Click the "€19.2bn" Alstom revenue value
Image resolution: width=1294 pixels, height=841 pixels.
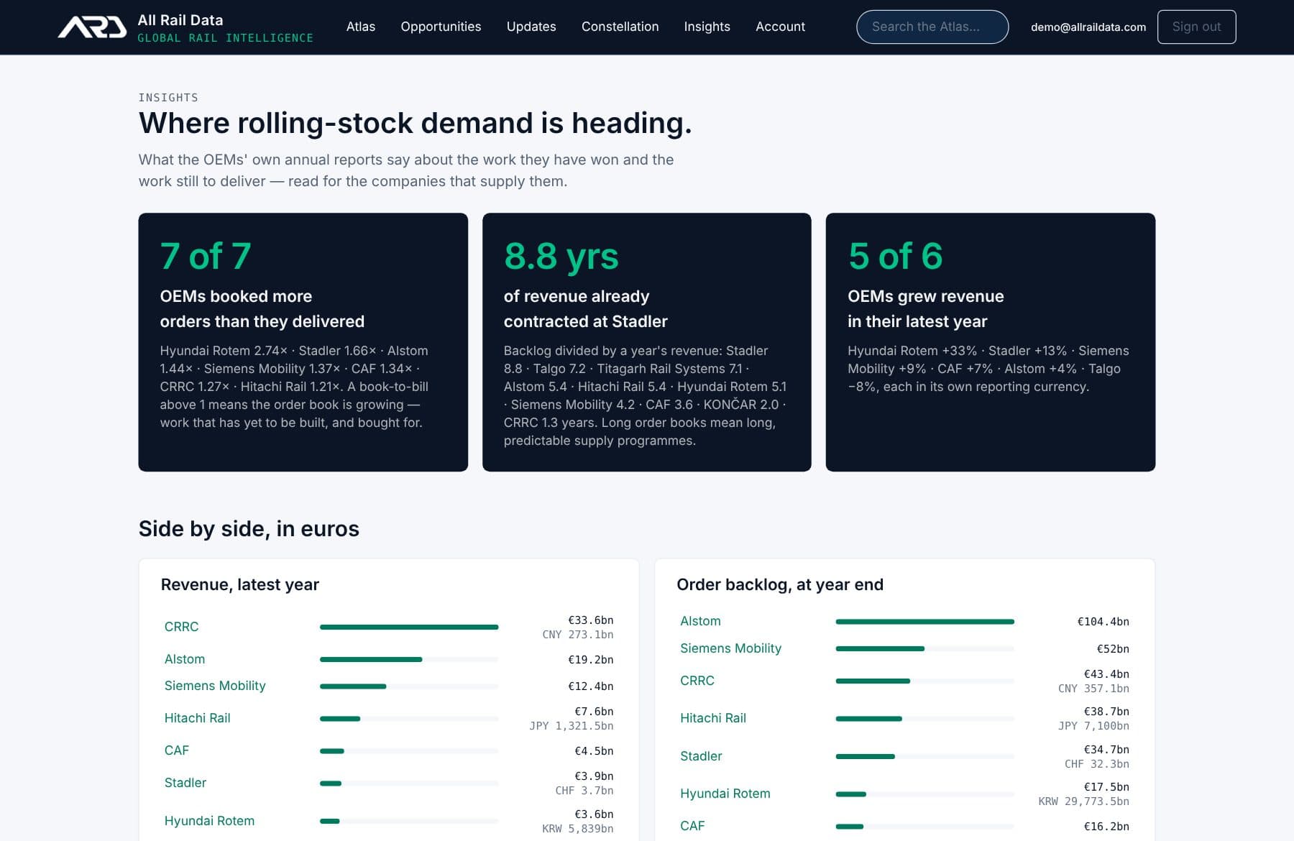click(591, 660)
